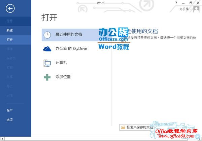Click the horizontal scrollbar left arrow

[x=2, y=139]
